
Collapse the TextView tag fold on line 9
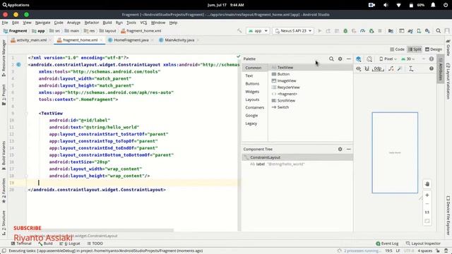tap(26, 114)
